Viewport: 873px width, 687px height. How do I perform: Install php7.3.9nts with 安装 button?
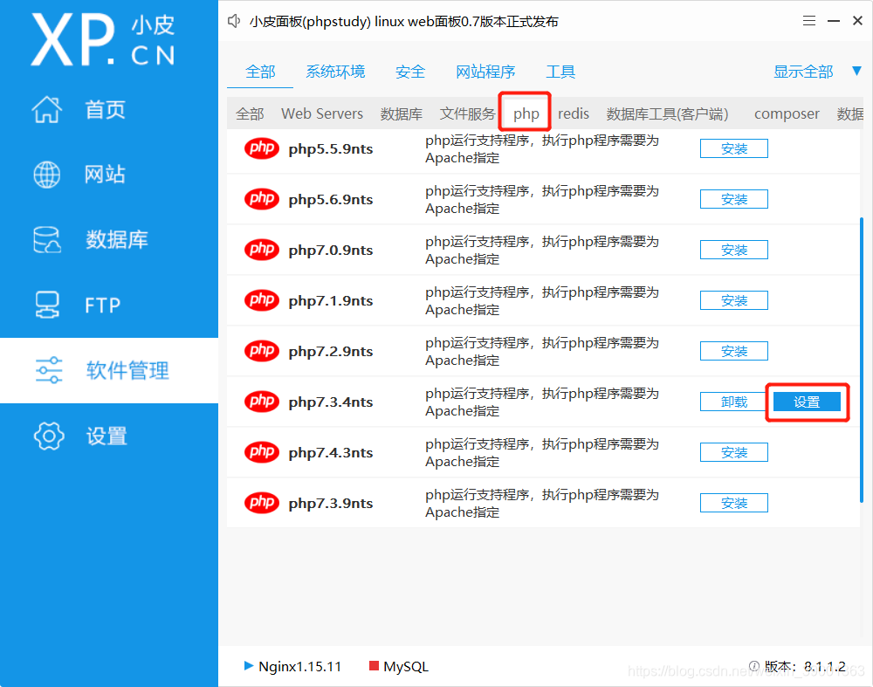point(734,503)
